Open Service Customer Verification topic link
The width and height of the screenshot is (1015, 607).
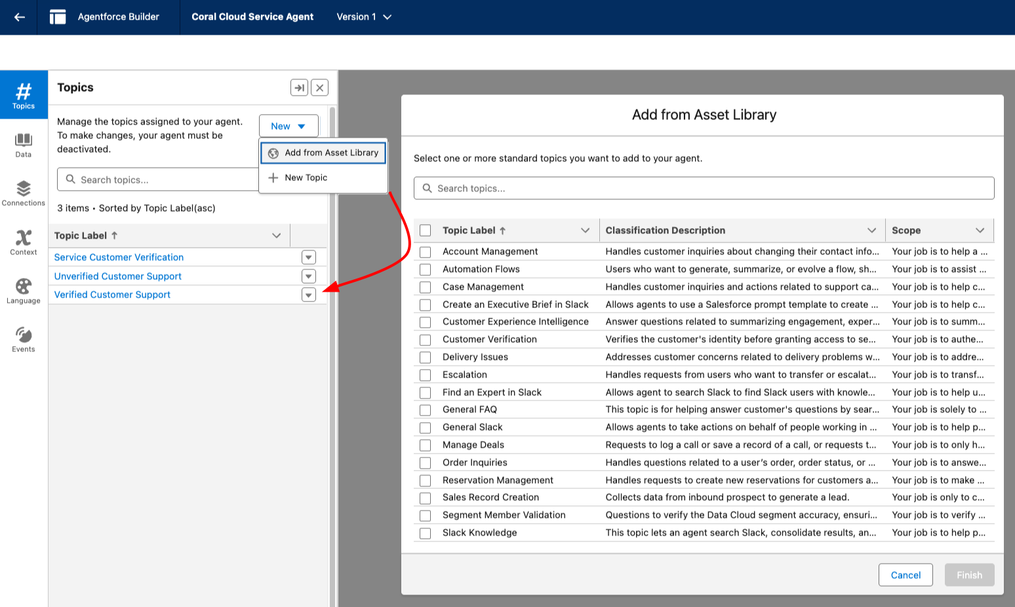coord(119,257)
